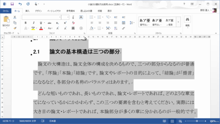
Task: Switch to the 参考資料 tab
Action: [70, 11]
